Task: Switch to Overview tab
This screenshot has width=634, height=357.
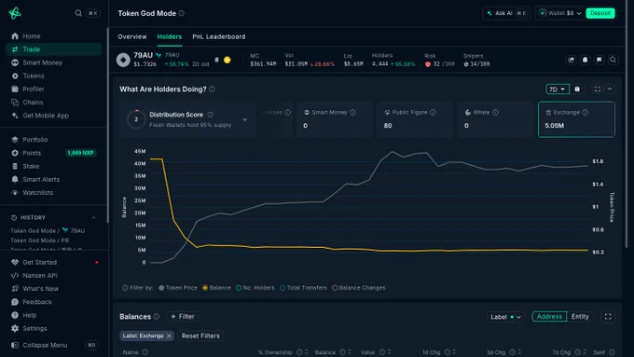Action: [132, 36]
